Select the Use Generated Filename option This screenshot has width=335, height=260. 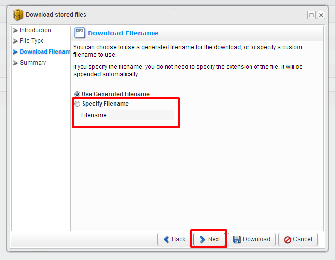point(77,94)
